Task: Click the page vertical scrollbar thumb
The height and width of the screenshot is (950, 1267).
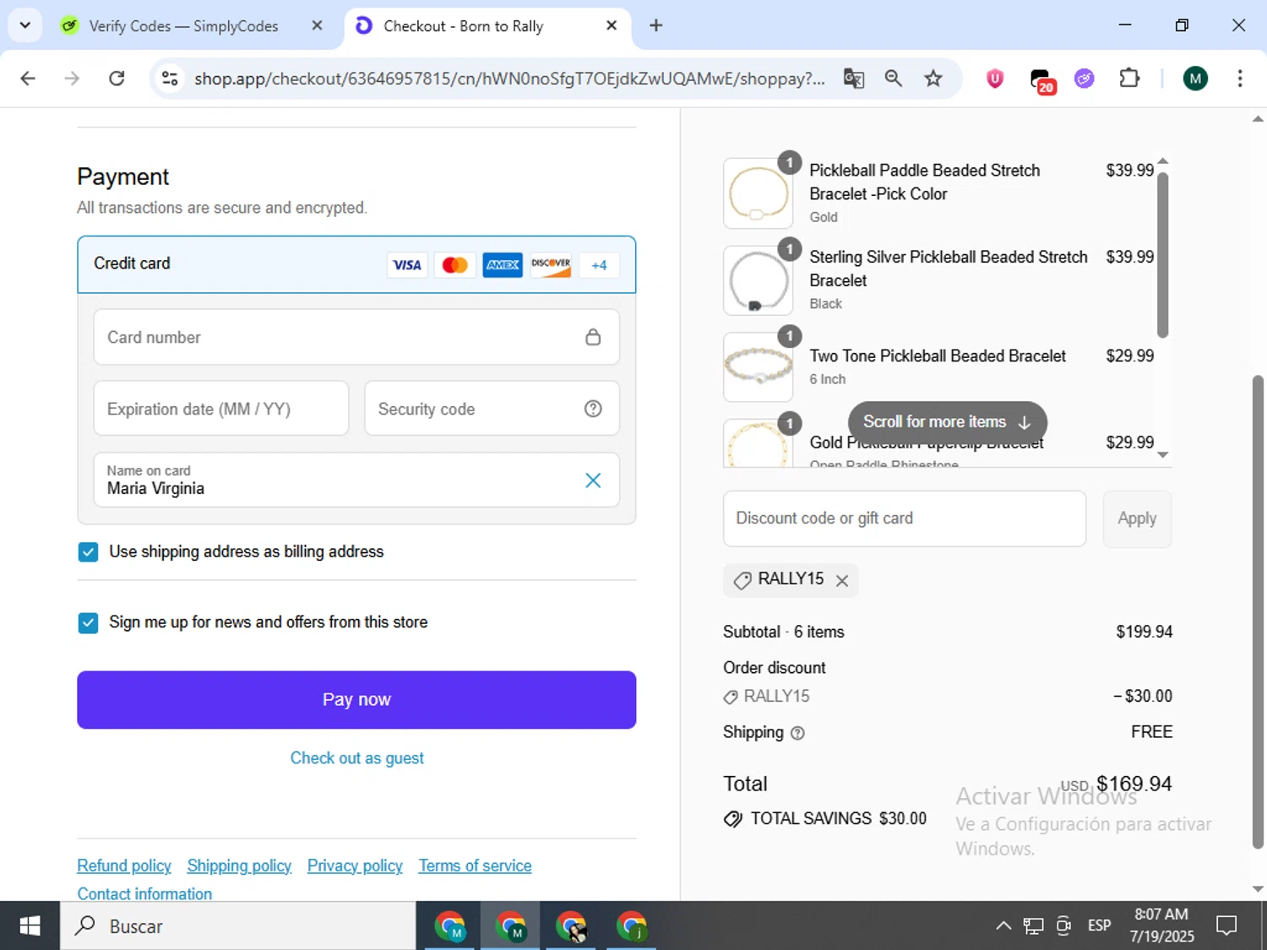Action: click(x=1258, y=612)
